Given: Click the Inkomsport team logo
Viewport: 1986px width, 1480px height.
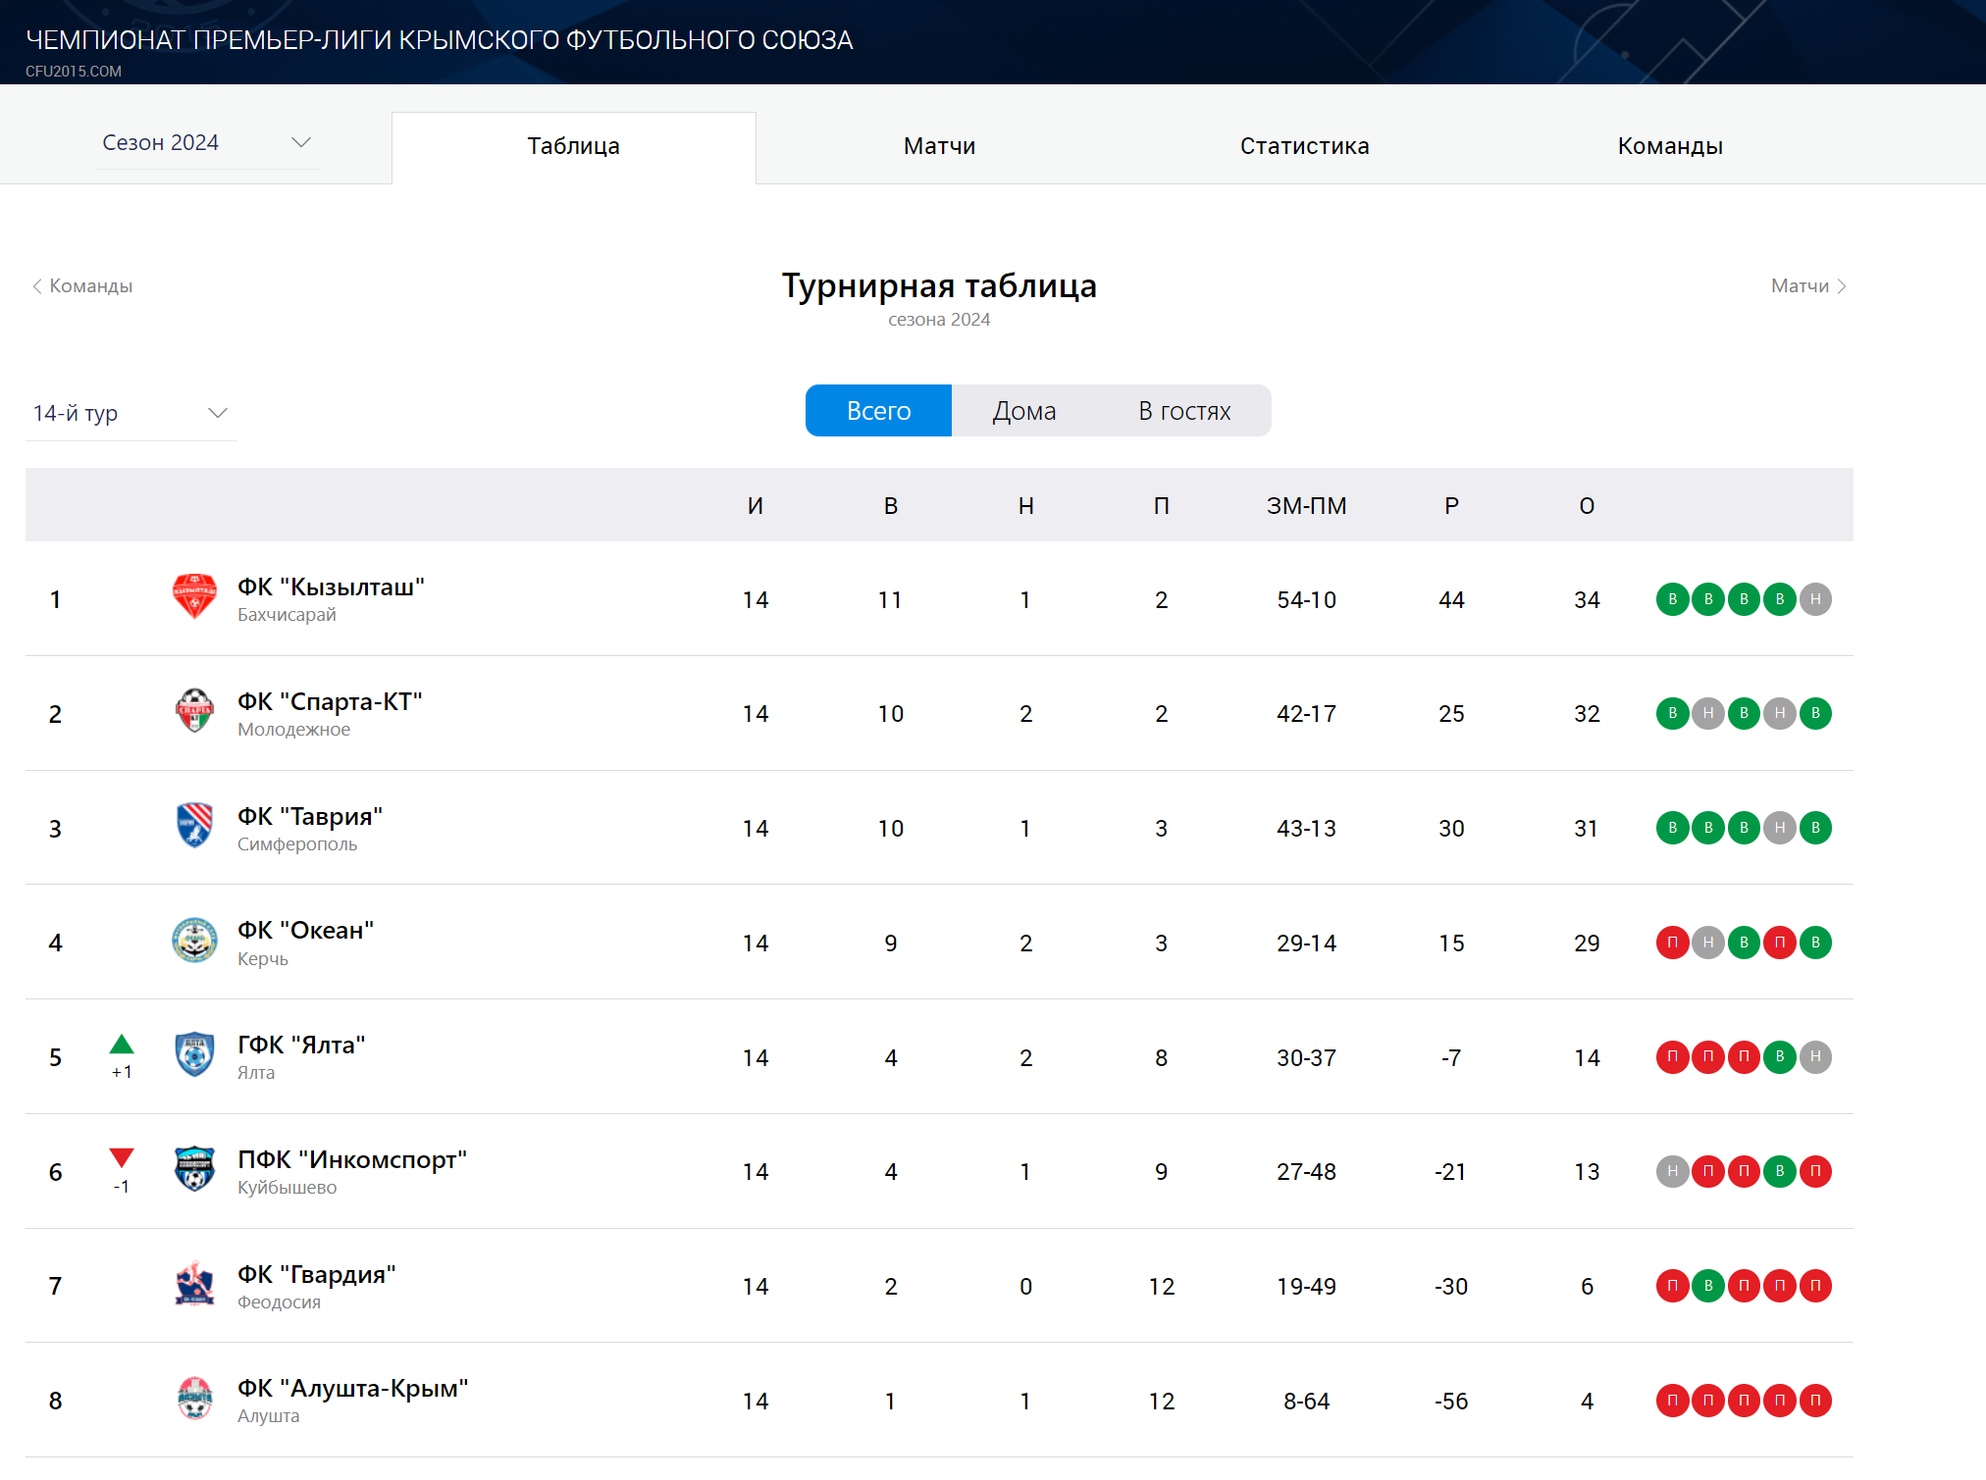Looking at the screenshot, I should [194, 1169].
